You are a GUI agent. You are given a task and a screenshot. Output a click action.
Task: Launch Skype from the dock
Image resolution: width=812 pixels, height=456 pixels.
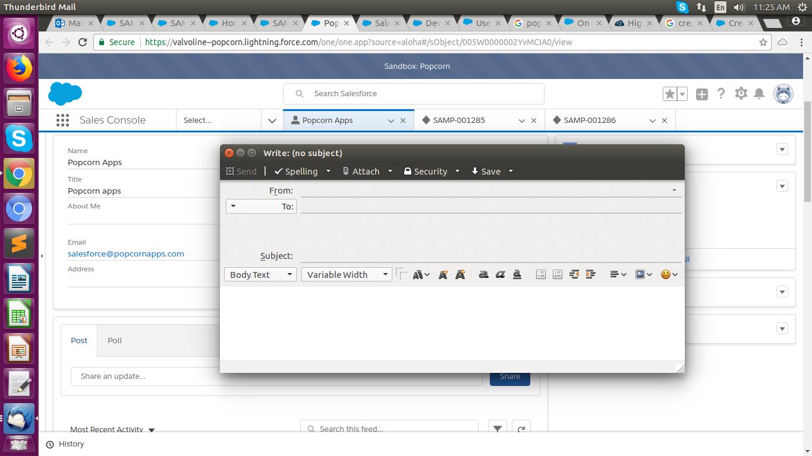[19, 138]
